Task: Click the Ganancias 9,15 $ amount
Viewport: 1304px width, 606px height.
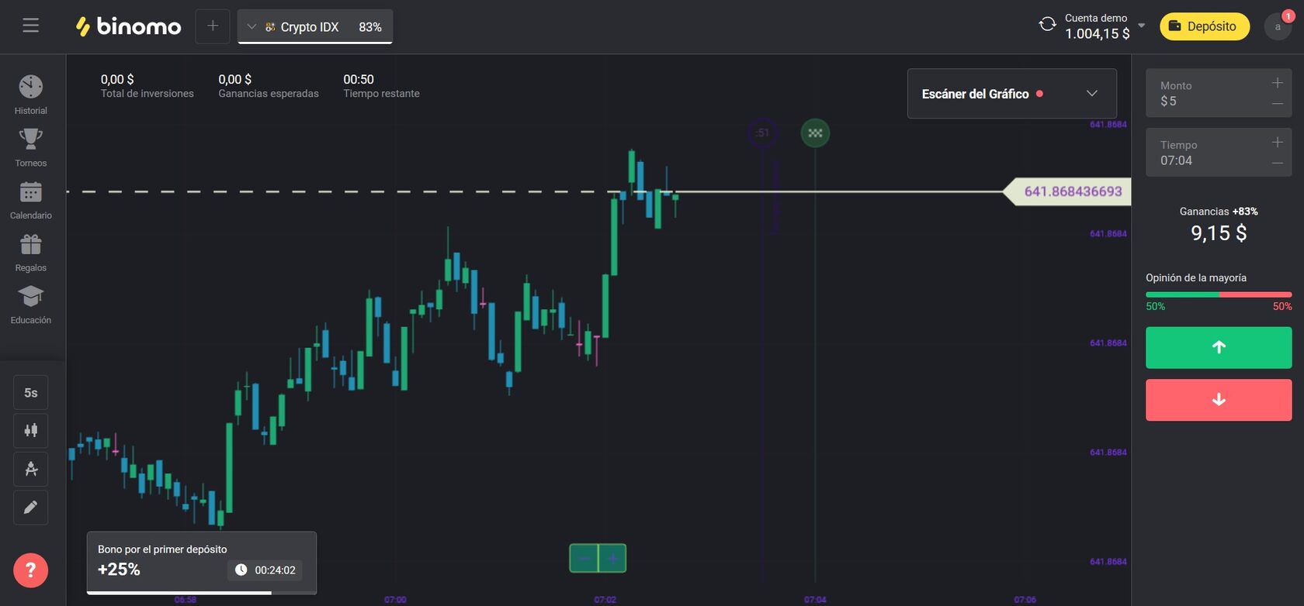Action: pos(1219,233)
